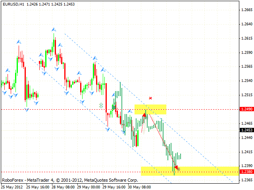Click the 28 May 08:00 time label
Image resolution: width=254 pixels, height=190 pixels.
[63, 187]
